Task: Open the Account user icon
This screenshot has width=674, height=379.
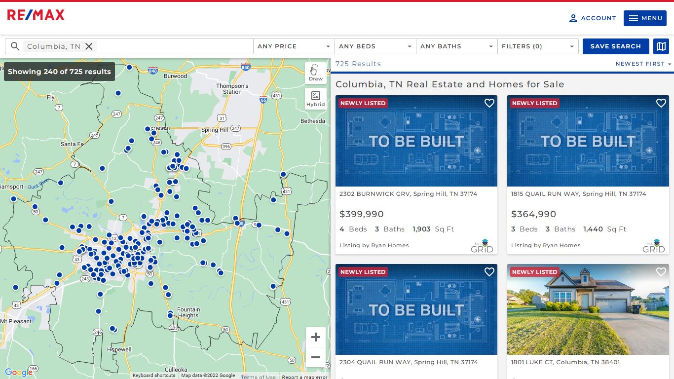Action: click(573, 18)
